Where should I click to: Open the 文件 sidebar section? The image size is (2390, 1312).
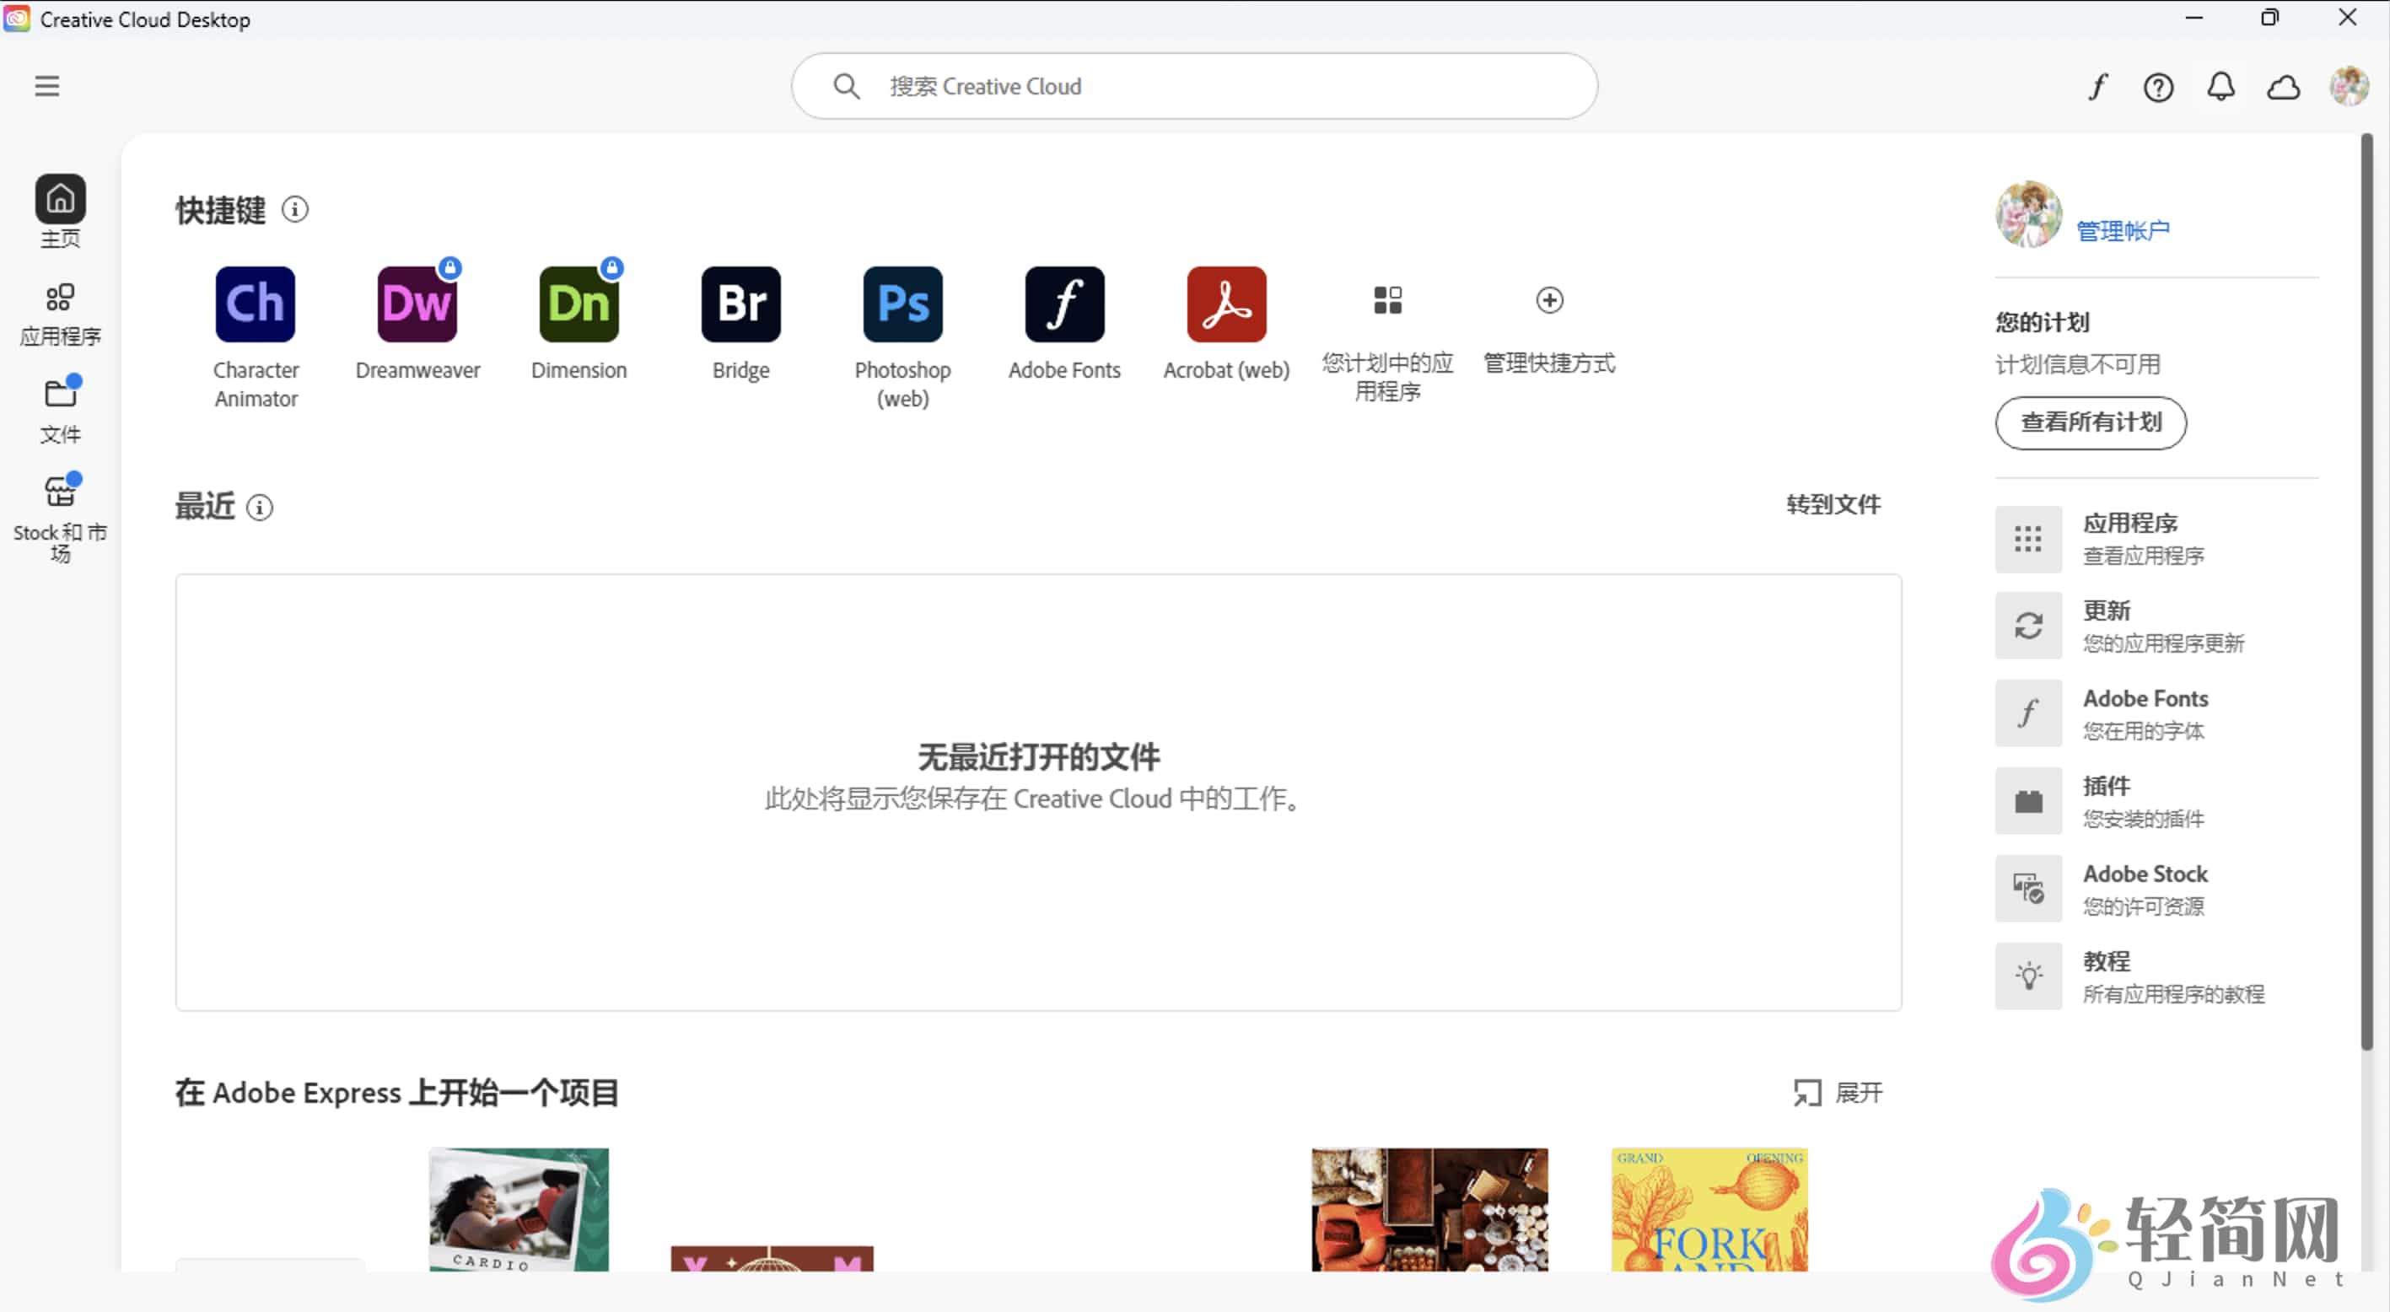pyautogui.click(x=59, y=410)
